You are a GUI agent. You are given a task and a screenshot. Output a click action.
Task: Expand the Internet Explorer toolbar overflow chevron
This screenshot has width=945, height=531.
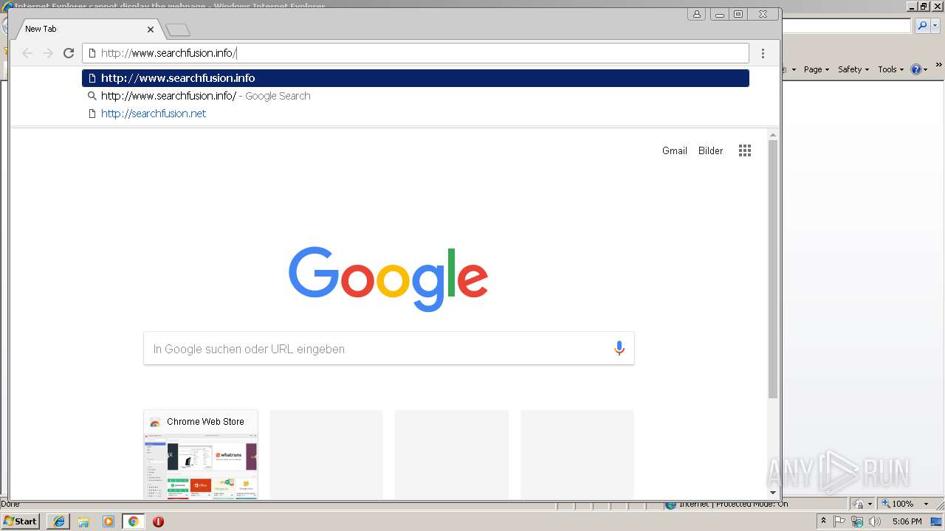pos(938,66)
